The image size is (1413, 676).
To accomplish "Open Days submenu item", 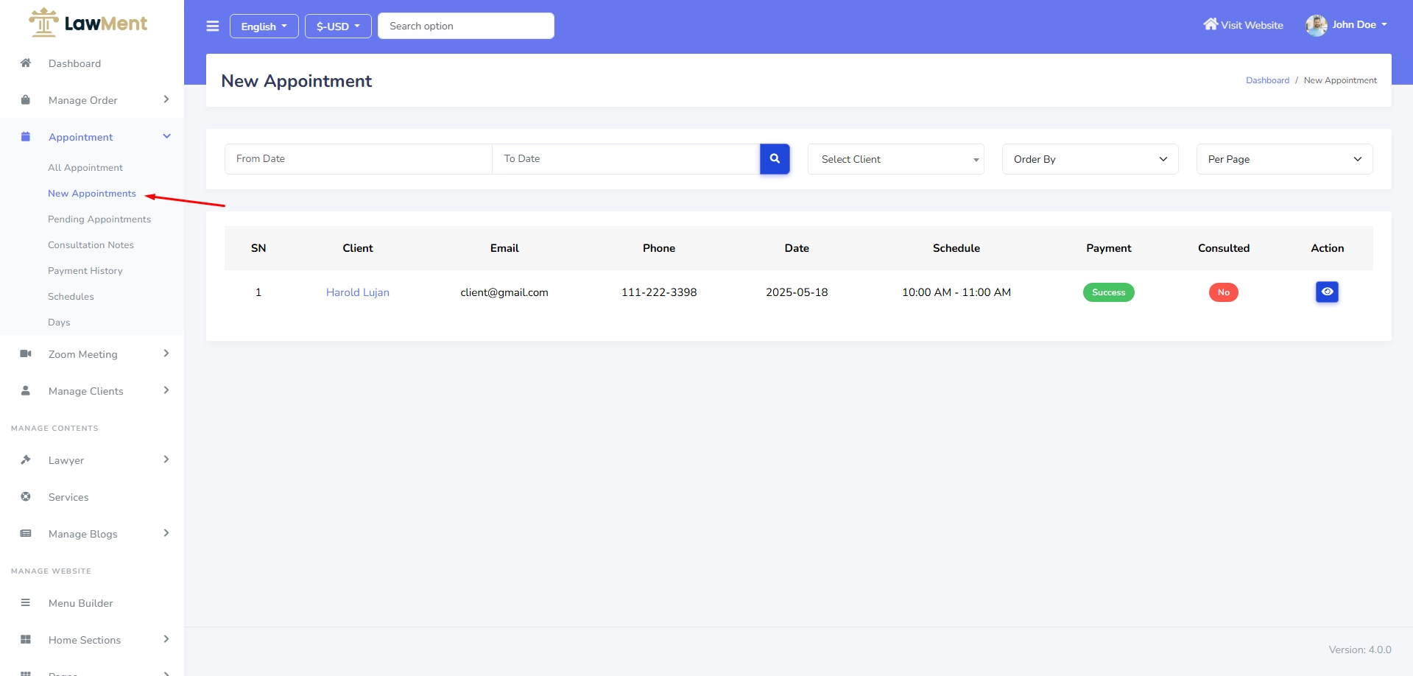I will pyautogui.click(x=59, y=323).
